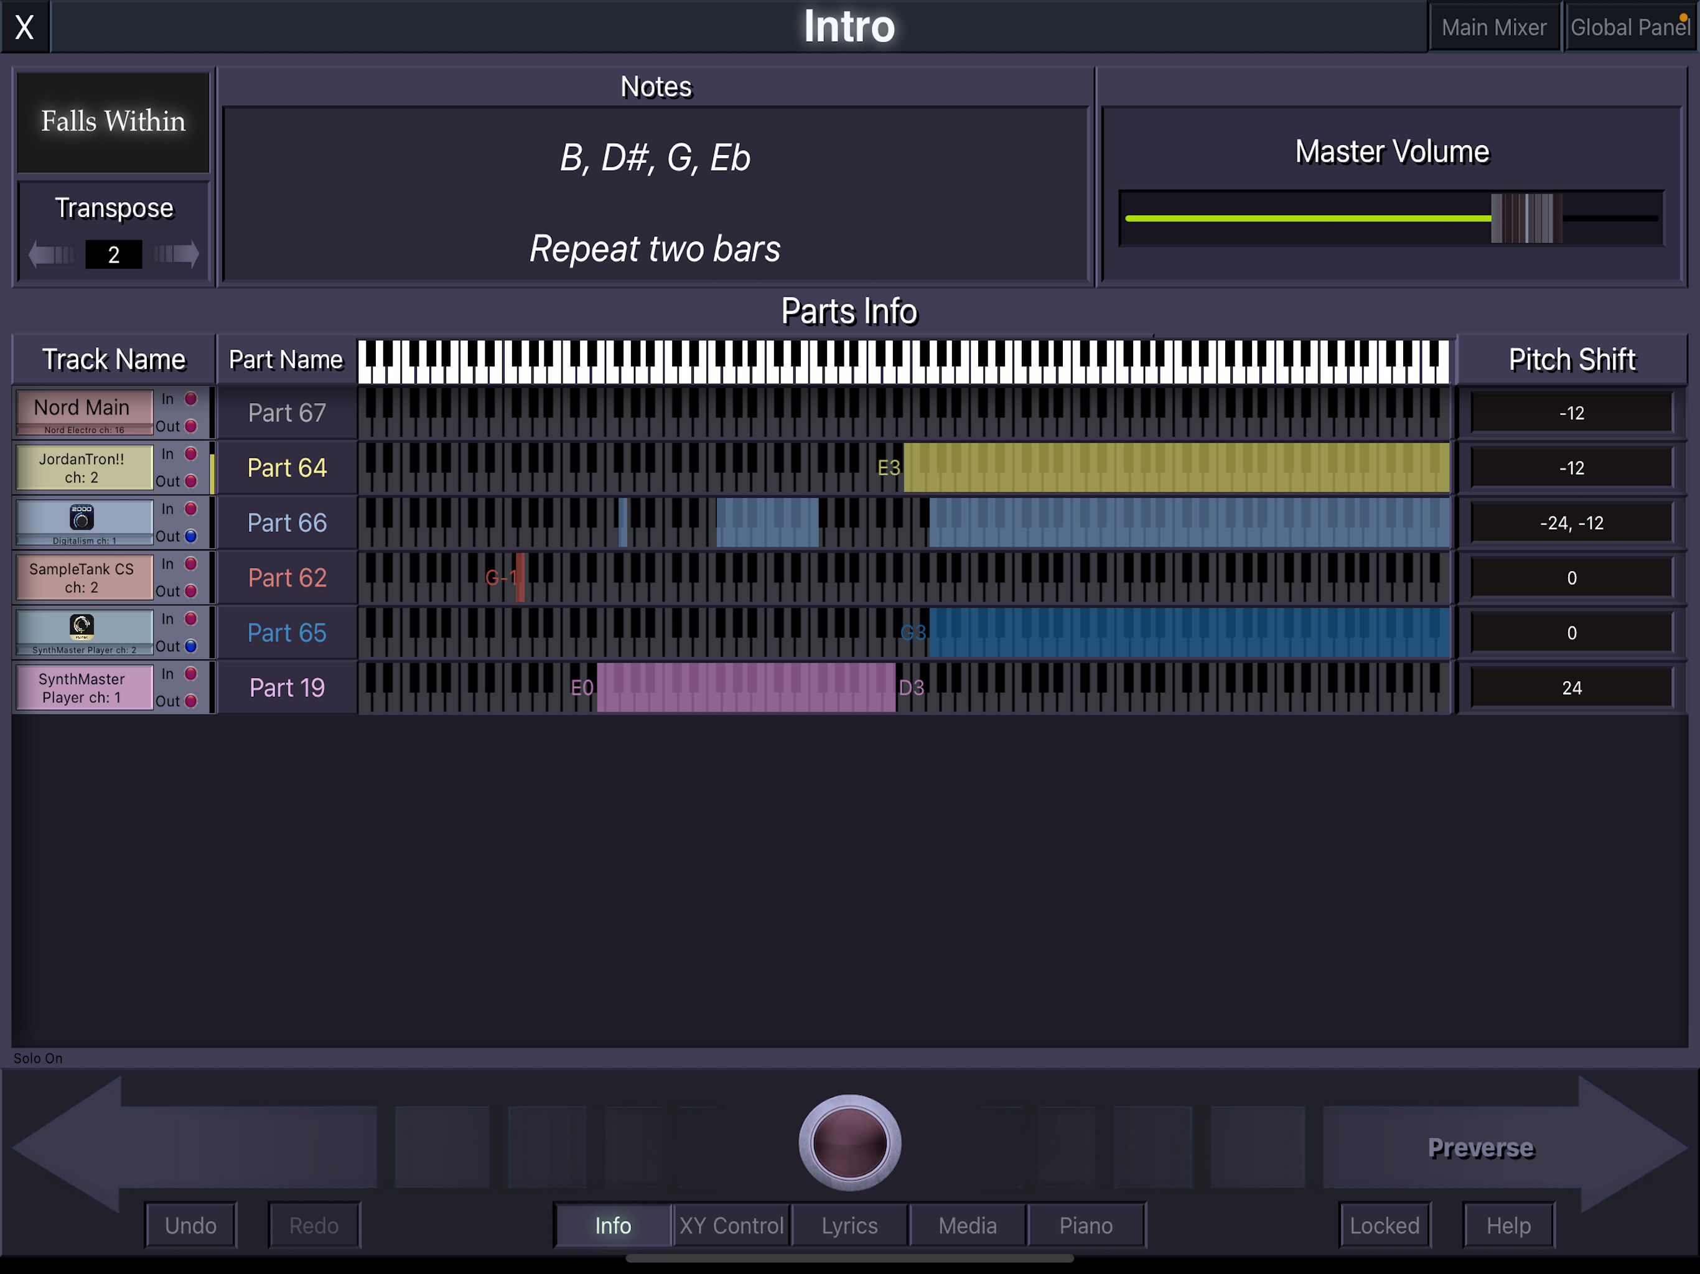Click the Undo button
The image size is (1700, 1274).
point(190,1225)
